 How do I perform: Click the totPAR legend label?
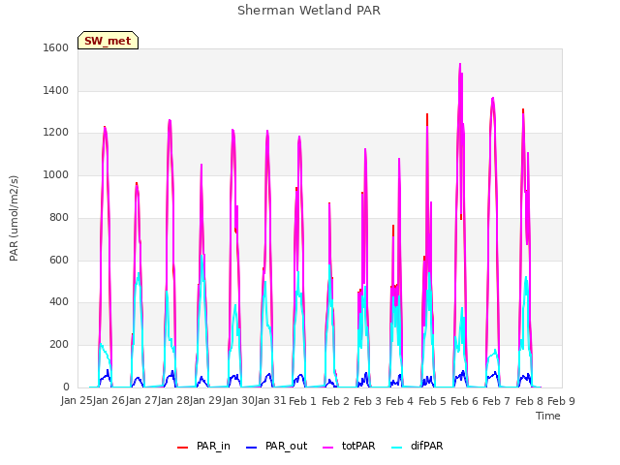coord(358,446)
